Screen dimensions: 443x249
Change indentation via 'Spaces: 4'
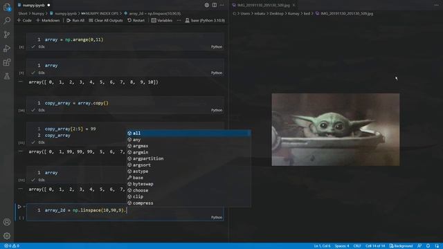tap(342, 246)
